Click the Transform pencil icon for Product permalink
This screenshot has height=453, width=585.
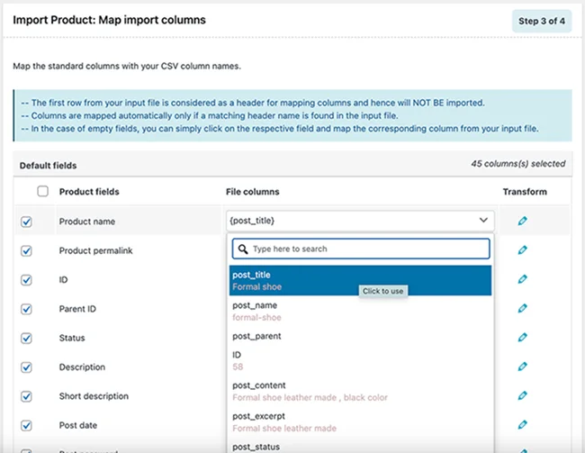pyautogui.click(x=522, y=250)
